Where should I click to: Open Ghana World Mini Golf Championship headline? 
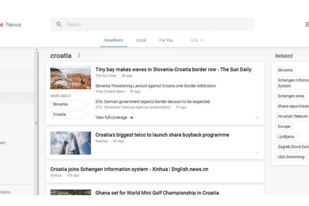(157, 192)
